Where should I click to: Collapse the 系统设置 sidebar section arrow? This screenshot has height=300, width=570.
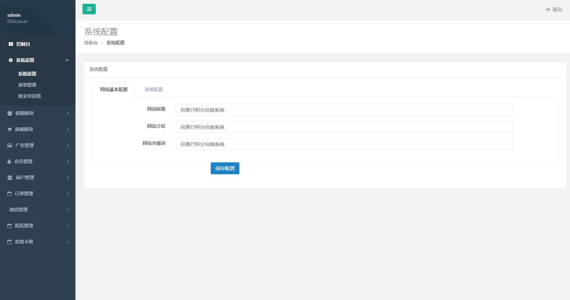click(x=67, y=60)
